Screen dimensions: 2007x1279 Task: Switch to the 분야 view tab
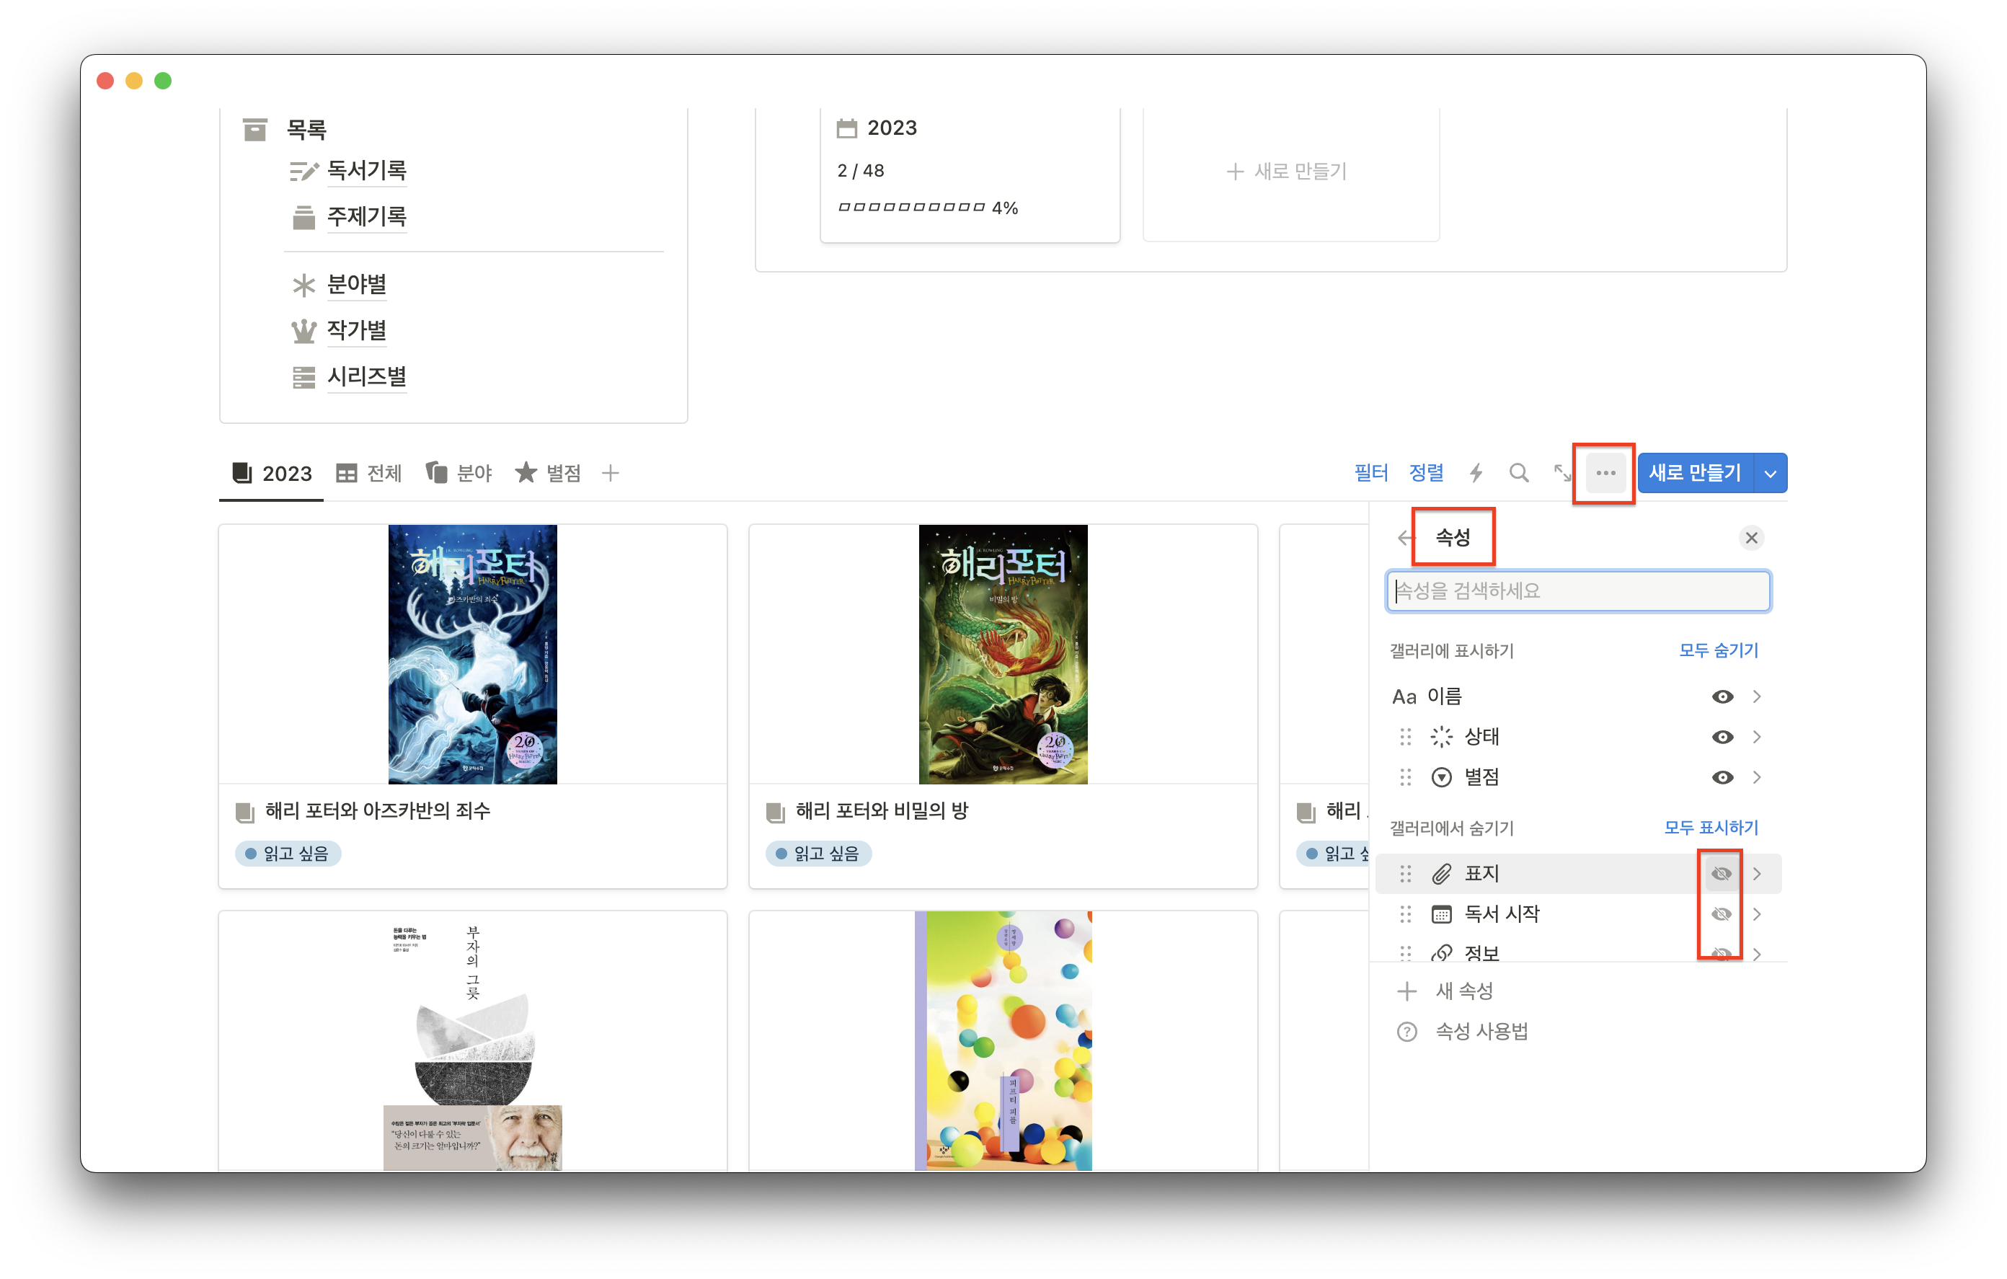459,474
